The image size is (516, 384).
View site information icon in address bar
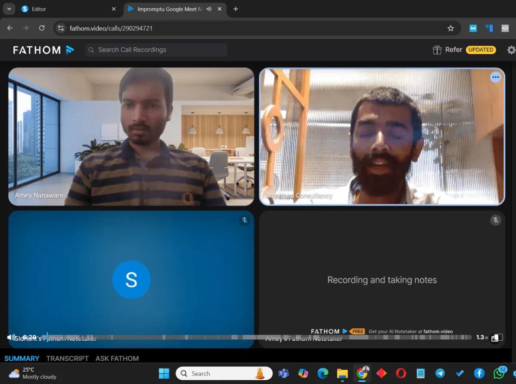[61, 28]
